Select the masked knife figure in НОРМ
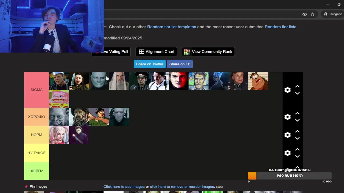 pos(79,135)
